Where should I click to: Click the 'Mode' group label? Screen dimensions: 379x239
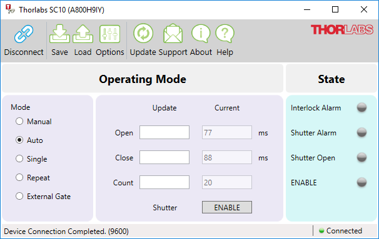coord(20,107)
